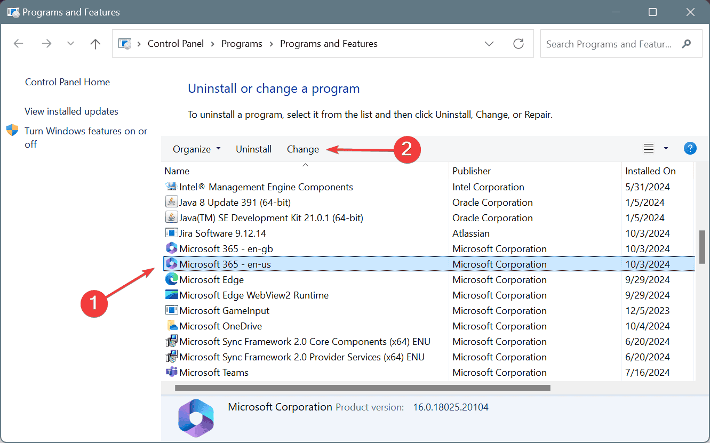Click the Jira Software 9.12.14 icon
Image resolution: width=710 pixels, height=443 pixels.
[171, 233]
